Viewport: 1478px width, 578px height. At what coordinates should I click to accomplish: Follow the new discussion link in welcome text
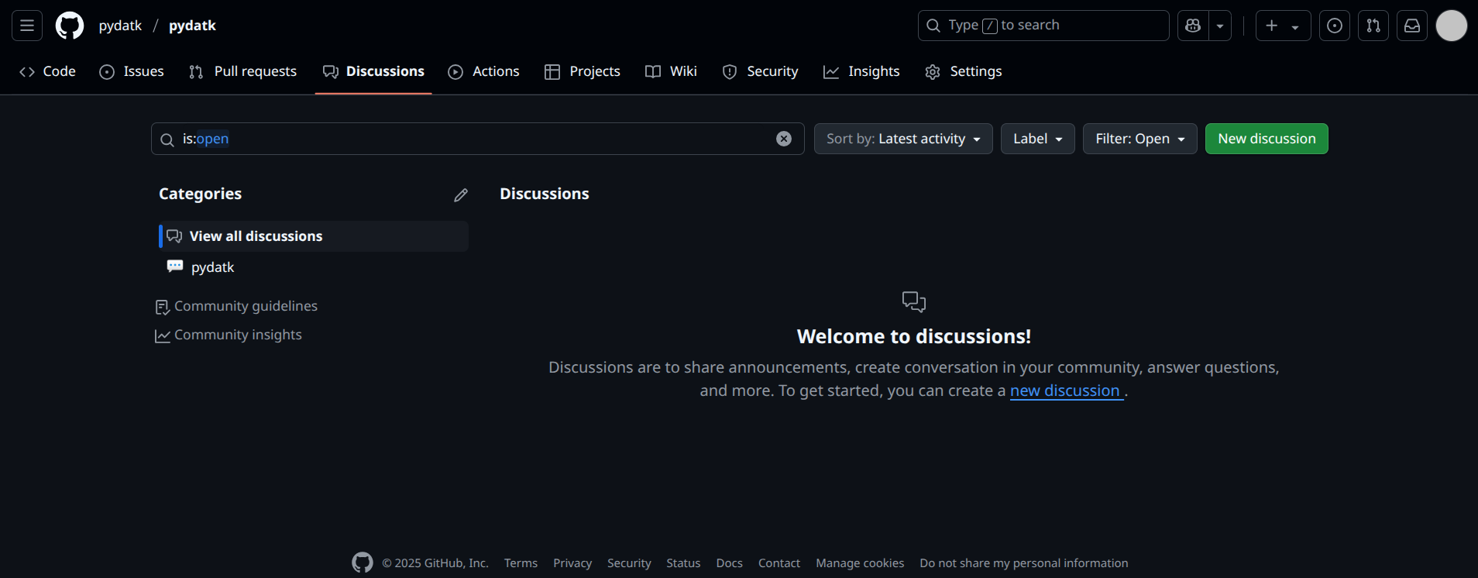[x=1066, y=390]
